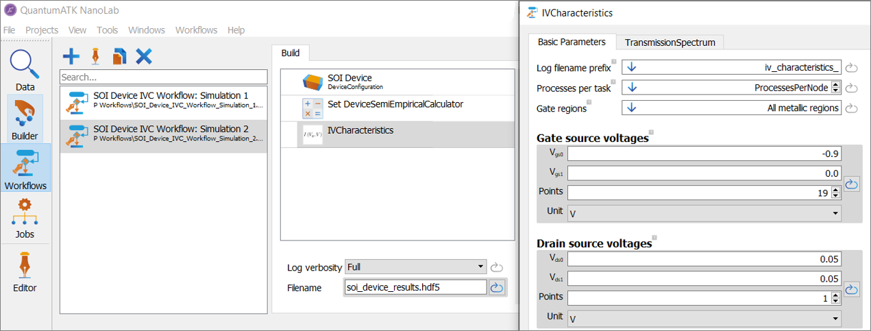Click the pen edit workflow toolbar icon
Viewport: 871px width, 331px height.
tap(96, 56)
